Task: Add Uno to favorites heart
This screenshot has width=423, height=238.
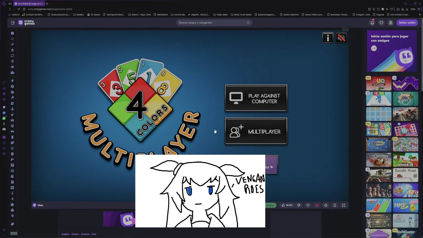Action: pos(308,205)
